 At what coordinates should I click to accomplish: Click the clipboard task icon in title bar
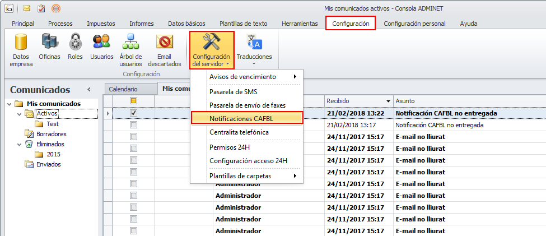[41, 8]
